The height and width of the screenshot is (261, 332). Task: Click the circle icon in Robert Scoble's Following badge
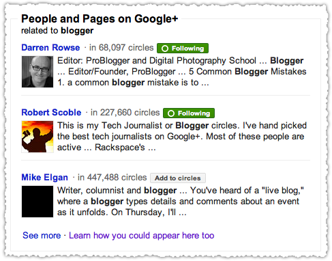pos(171,113)
